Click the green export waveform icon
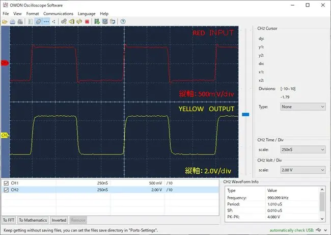 [x=97, y=21]
